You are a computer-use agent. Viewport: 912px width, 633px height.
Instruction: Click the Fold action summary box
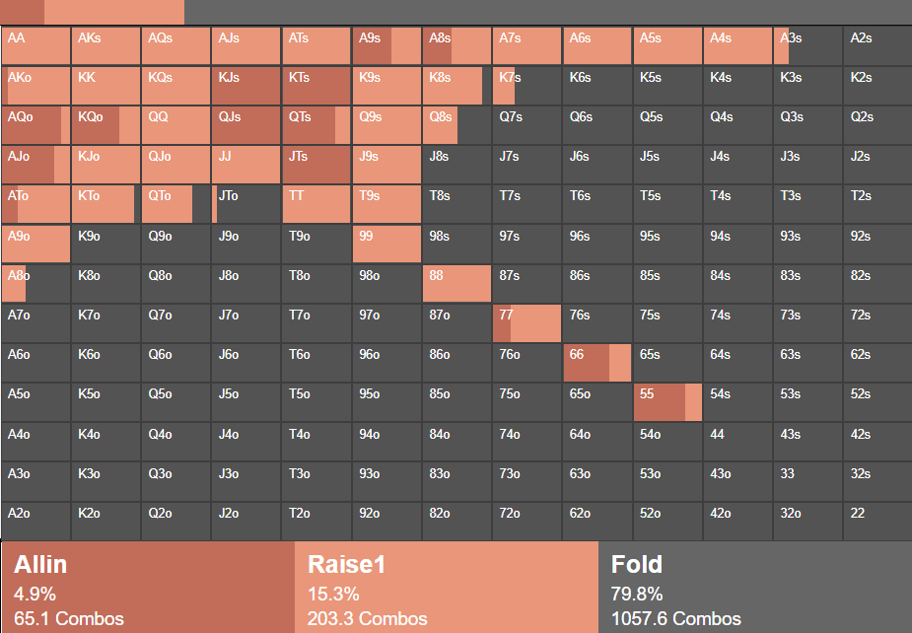754,587
